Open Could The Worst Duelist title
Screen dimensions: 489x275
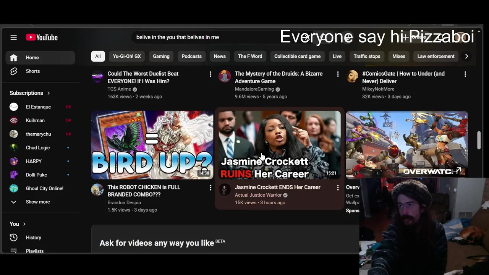pyautogui.click(x=143, y=78)
